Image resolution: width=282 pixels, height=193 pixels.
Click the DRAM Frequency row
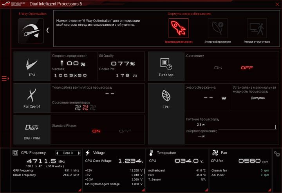point(46,175)
